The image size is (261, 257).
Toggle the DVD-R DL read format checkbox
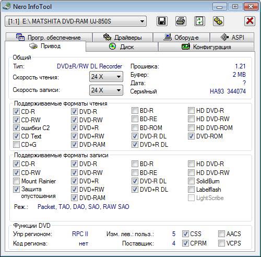coord(135,136)
